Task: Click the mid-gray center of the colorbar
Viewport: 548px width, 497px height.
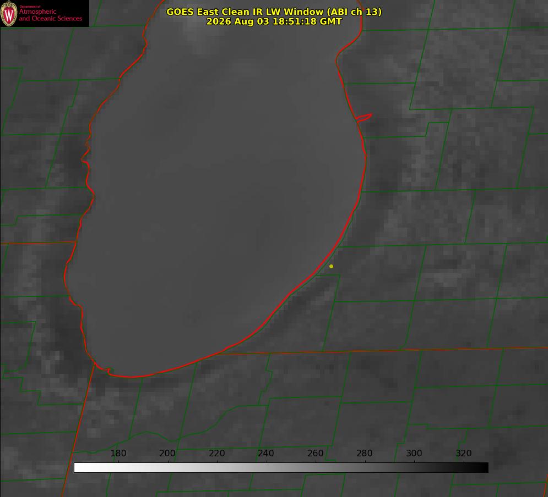Action: pyautogui.click(x=281, y=468)
